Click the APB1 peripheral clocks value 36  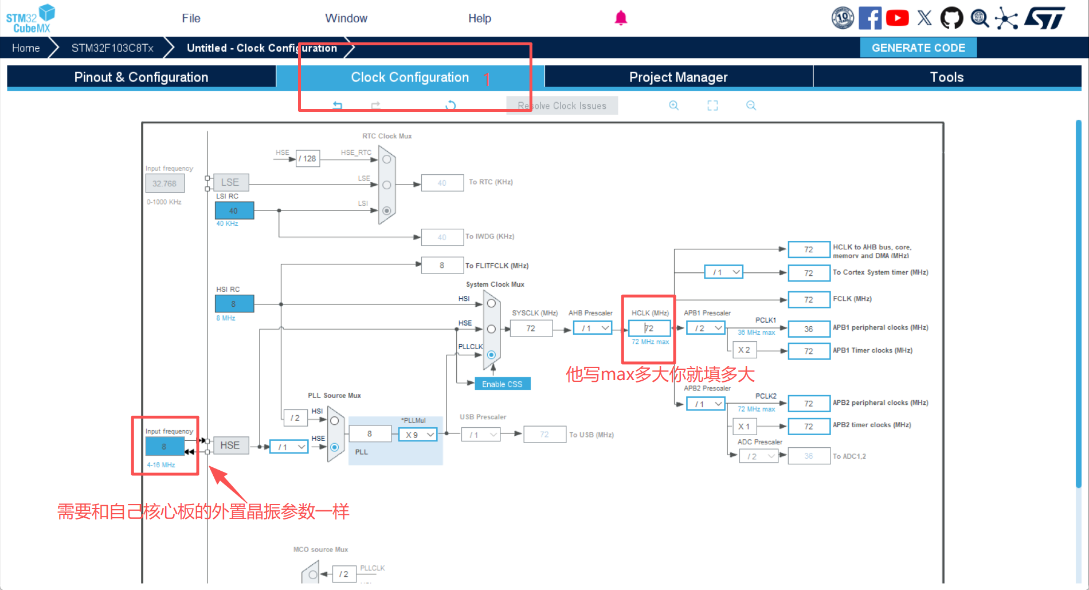809,329
